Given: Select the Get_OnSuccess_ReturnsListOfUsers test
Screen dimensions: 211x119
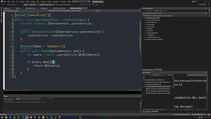Looking at the screenshot, I should (x=159, y=91).
